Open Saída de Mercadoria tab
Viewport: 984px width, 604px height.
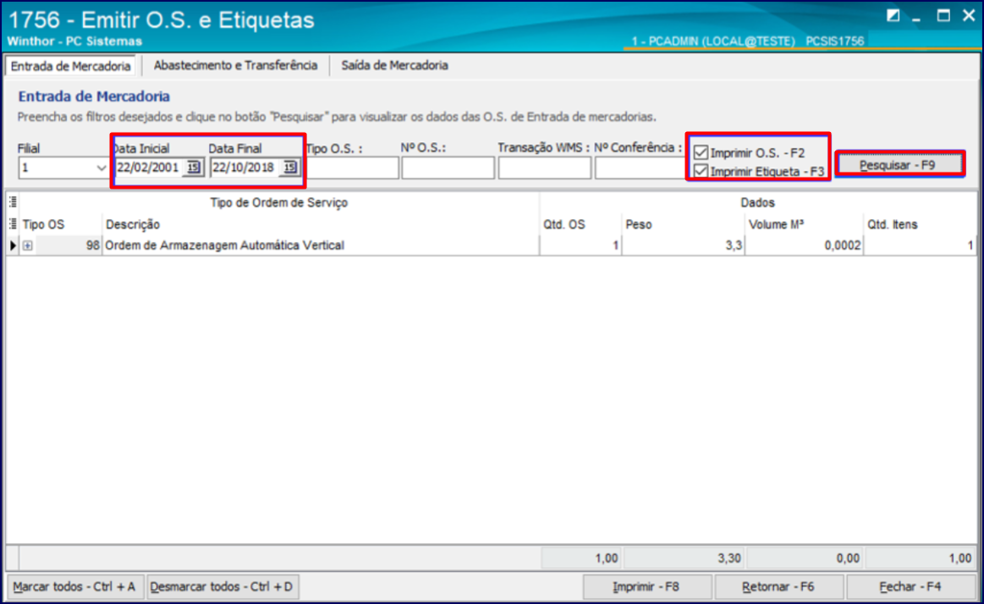(395, 65)
